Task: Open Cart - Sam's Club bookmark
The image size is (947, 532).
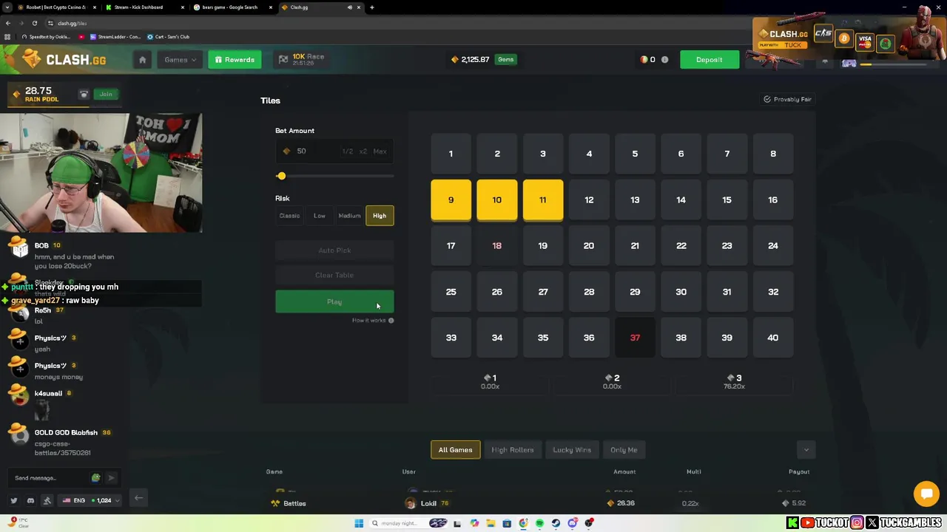Action: tap(168, 36)
